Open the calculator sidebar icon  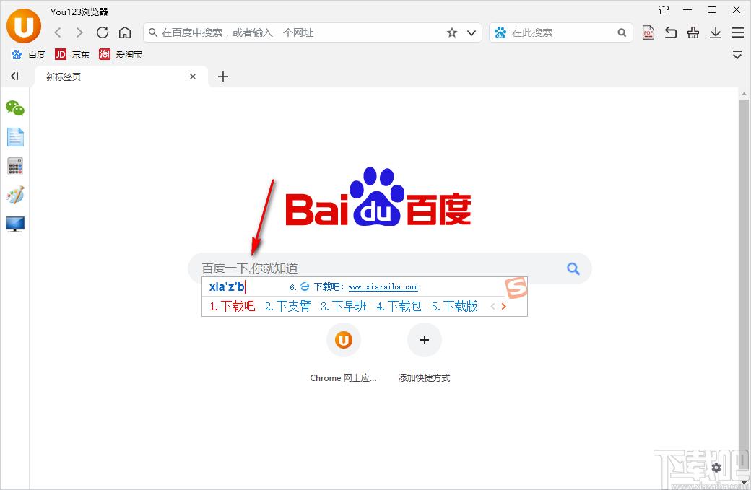(x=15, y=166)
